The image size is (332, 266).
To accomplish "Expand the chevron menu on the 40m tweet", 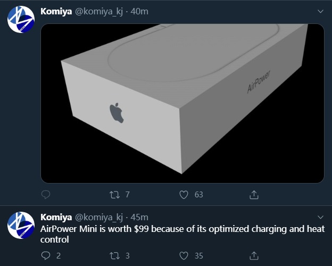I will (x=320, y=11).
